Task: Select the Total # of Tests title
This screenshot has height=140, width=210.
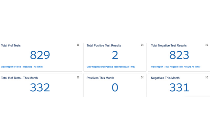Action: tap(11, 45)
